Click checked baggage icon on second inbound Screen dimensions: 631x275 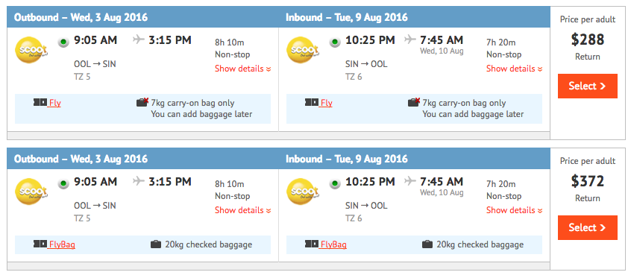point(427,244)
